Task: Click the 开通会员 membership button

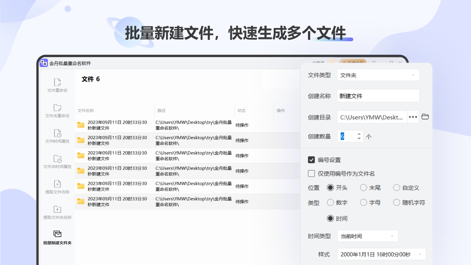Action: tap(352, 62)
